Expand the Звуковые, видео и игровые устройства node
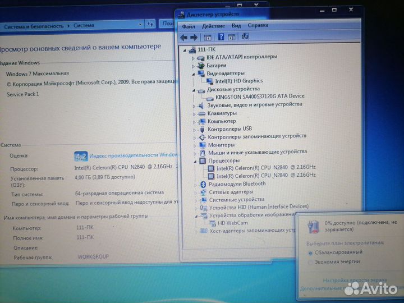Image resolution: width=404 pixels, height=303 pixels. [194, 106]
